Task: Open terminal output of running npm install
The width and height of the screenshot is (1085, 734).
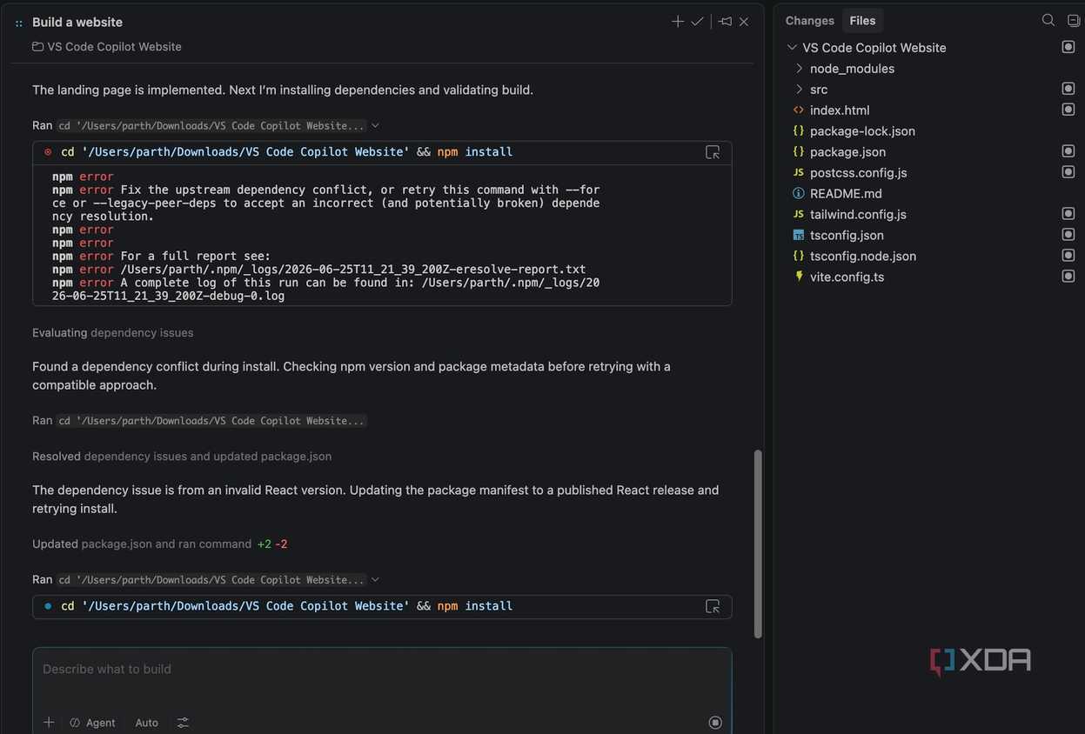Action: [713, 606]
